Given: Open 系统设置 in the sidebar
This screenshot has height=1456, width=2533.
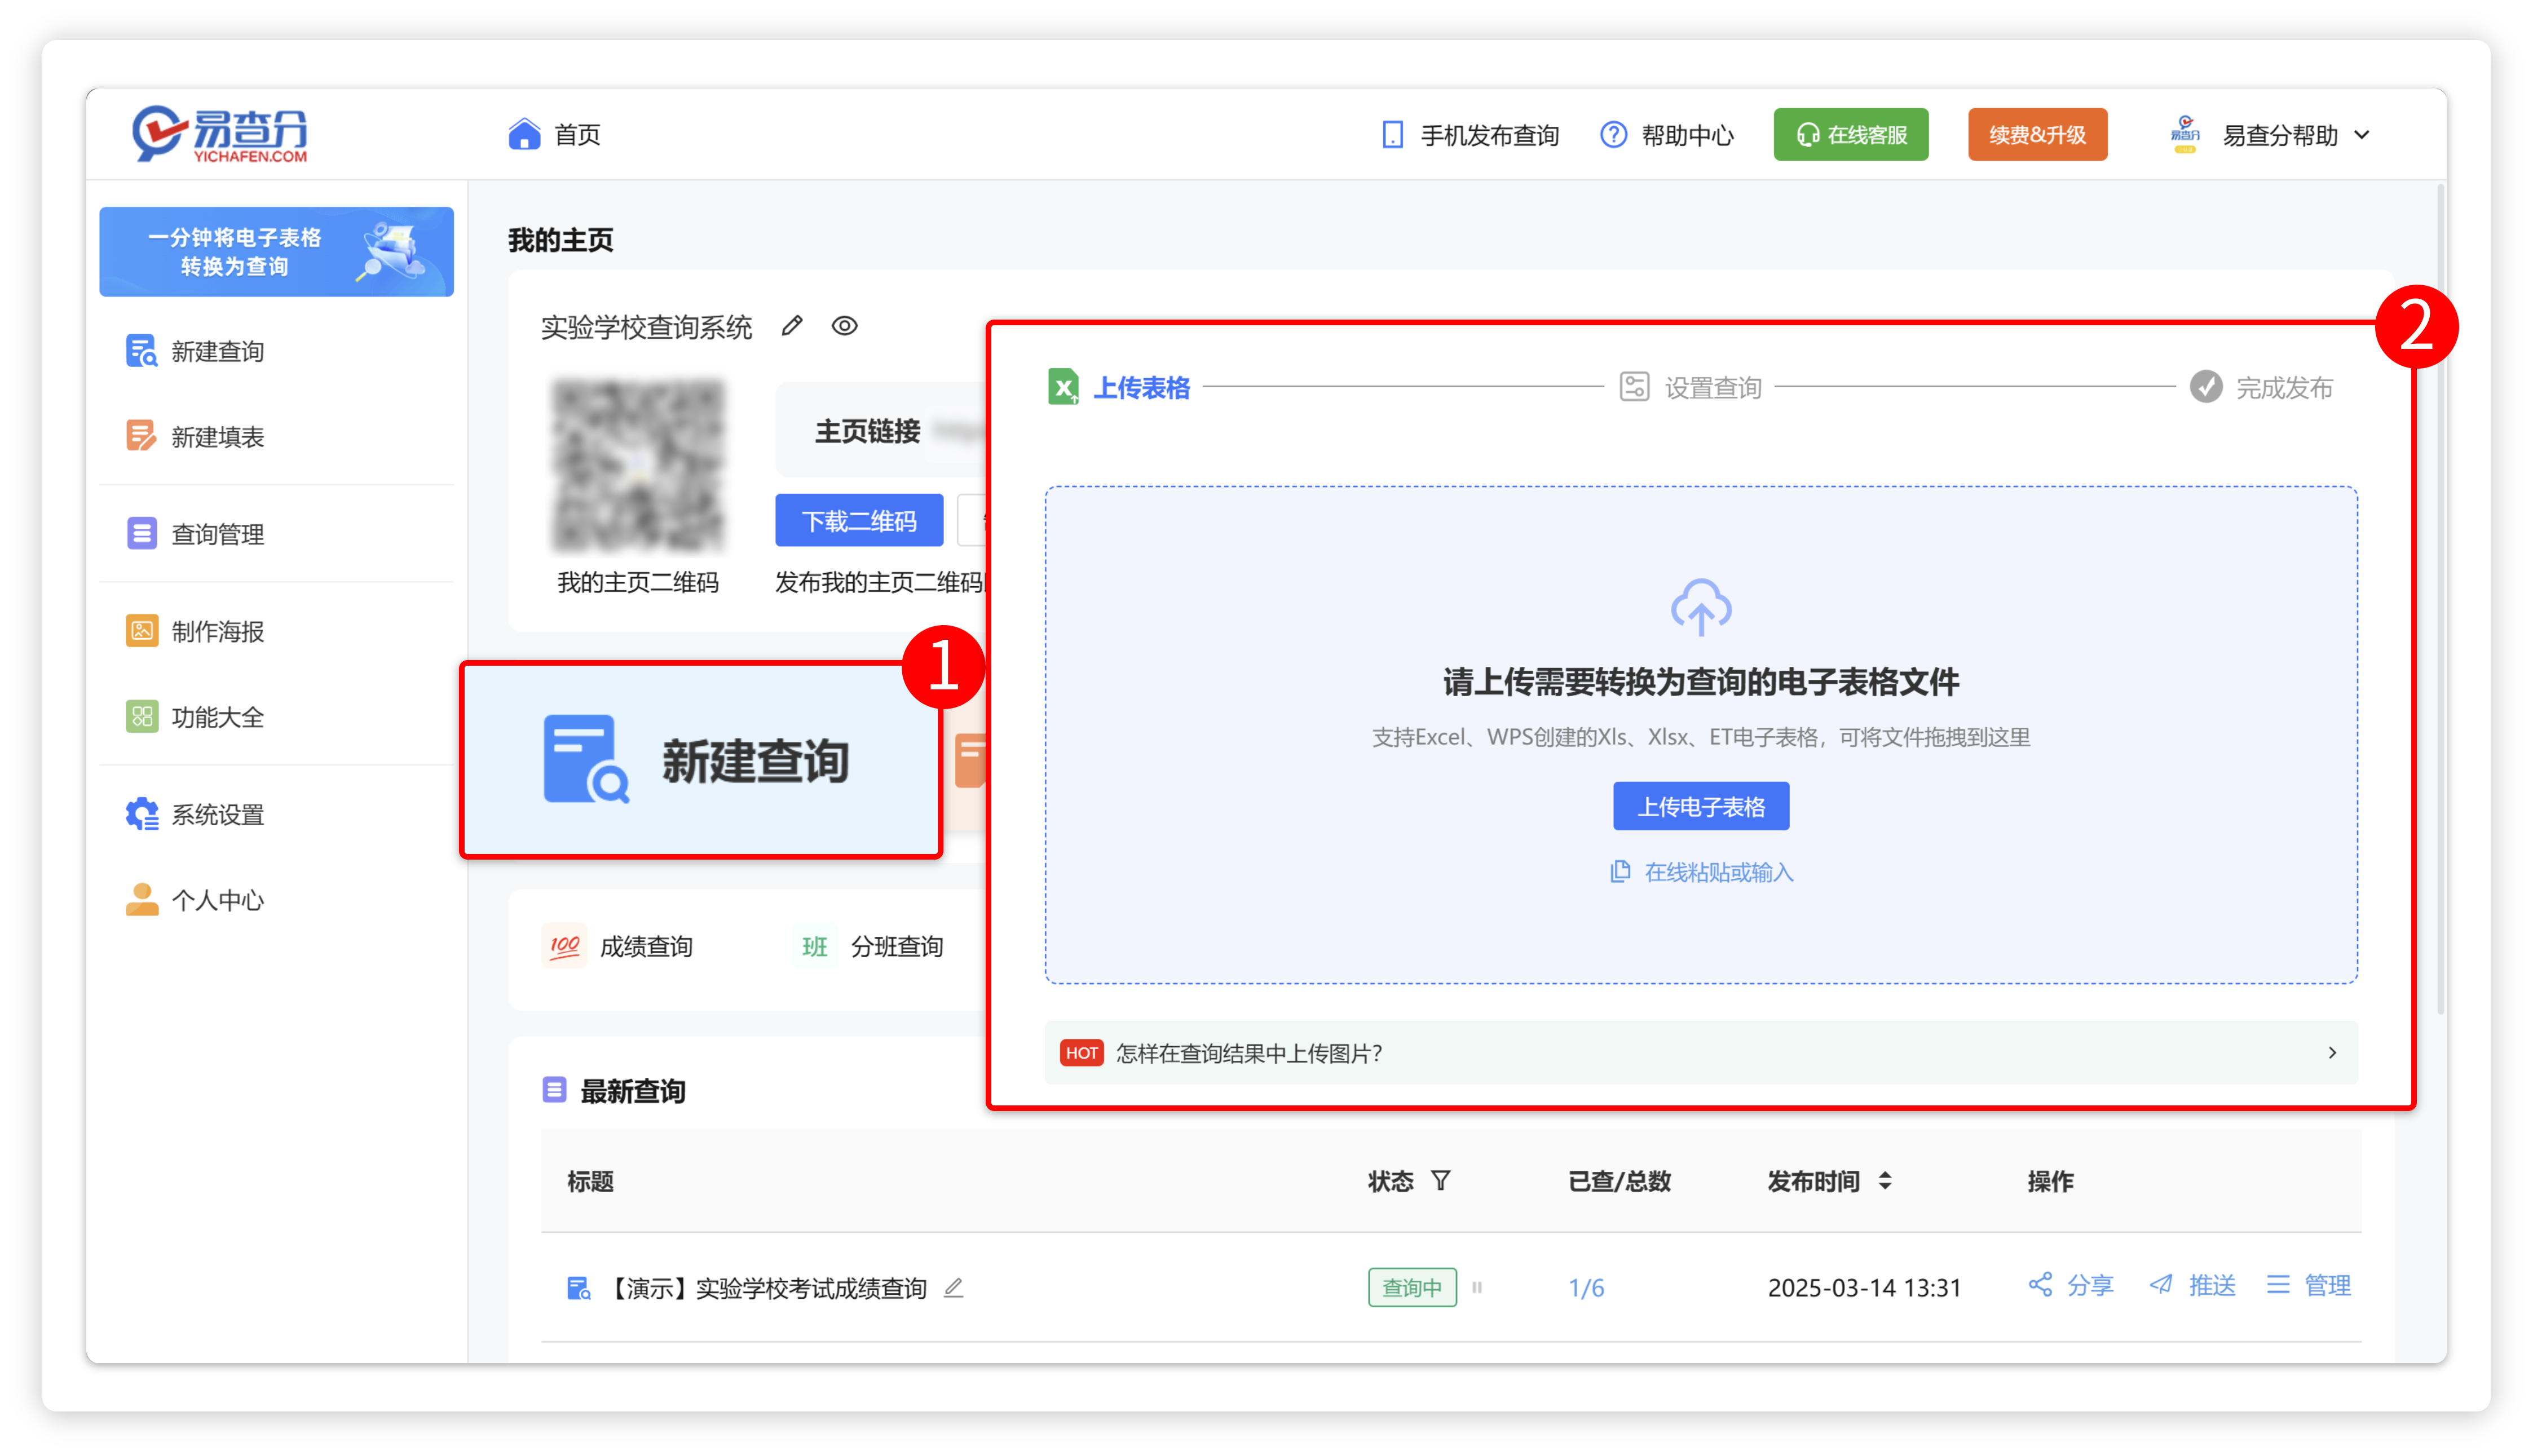Looking at the screenshot, I should [195, 814].
